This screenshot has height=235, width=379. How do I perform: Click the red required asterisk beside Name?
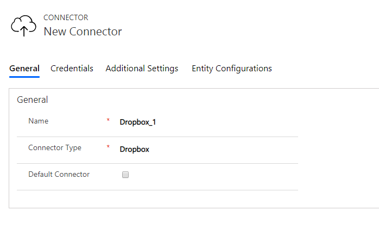coord(108,120)
